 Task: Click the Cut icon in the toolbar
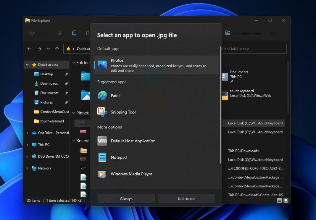point(60,33)
